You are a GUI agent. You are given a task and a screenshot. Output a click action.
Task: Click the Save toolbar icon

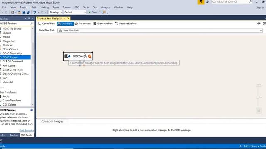tap(24, 12)
